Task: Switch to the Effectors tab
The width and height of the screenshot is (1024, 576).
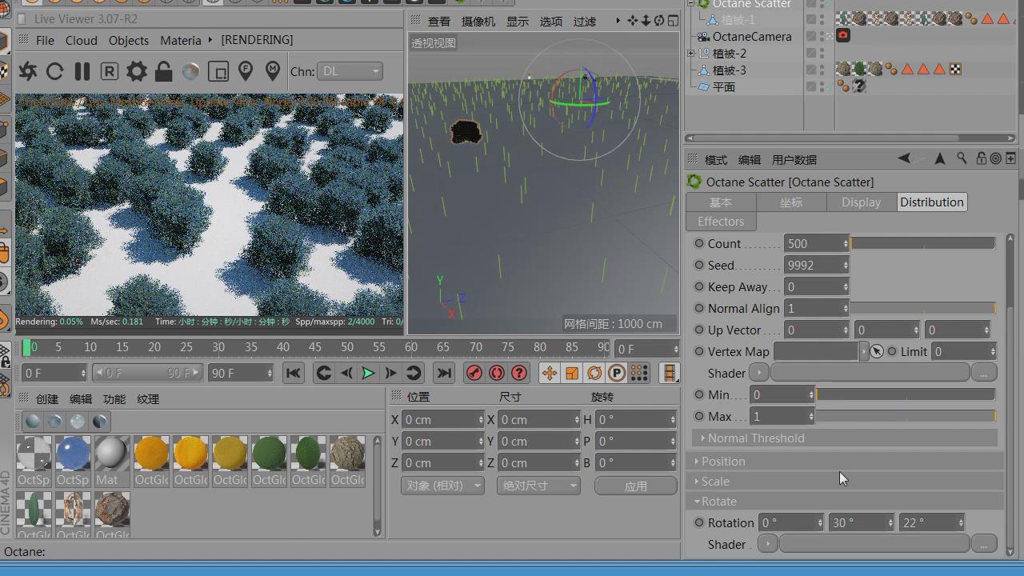Action: (721, 222)
